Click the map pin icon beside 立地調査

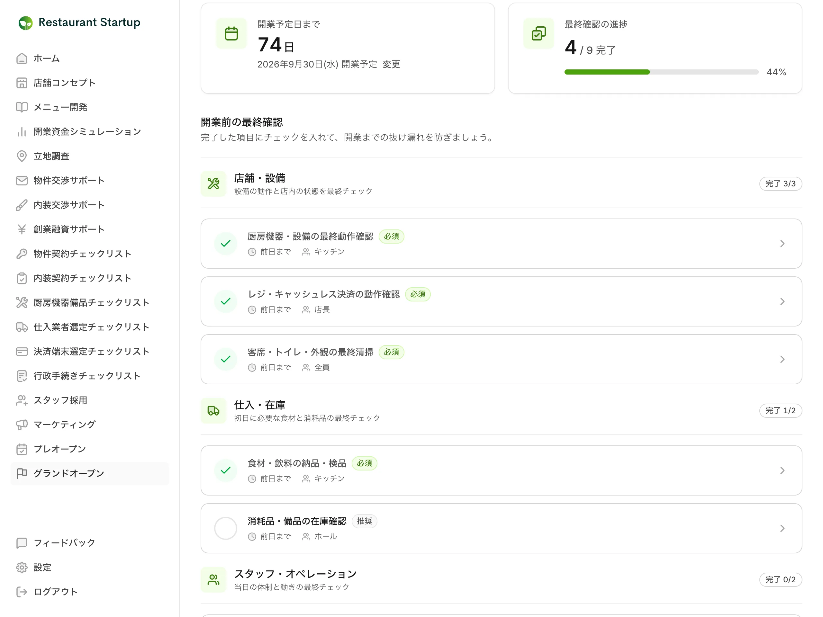point(22,156)
